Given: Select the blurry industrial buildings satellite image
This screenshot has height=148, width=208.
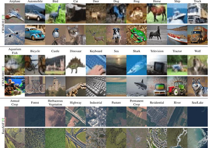Looking at the screenshot, I should click(x=96, y=117).
